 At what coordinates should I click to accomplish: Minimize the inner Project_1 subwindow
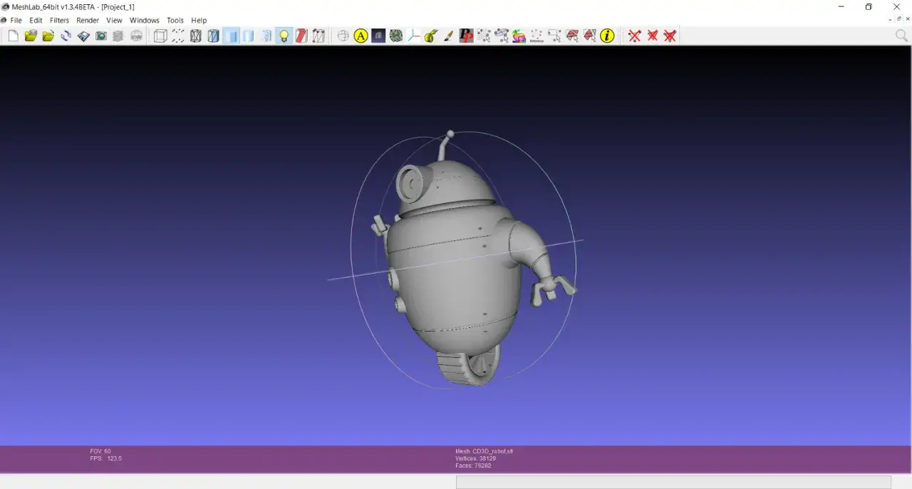(x=891, y=19)
